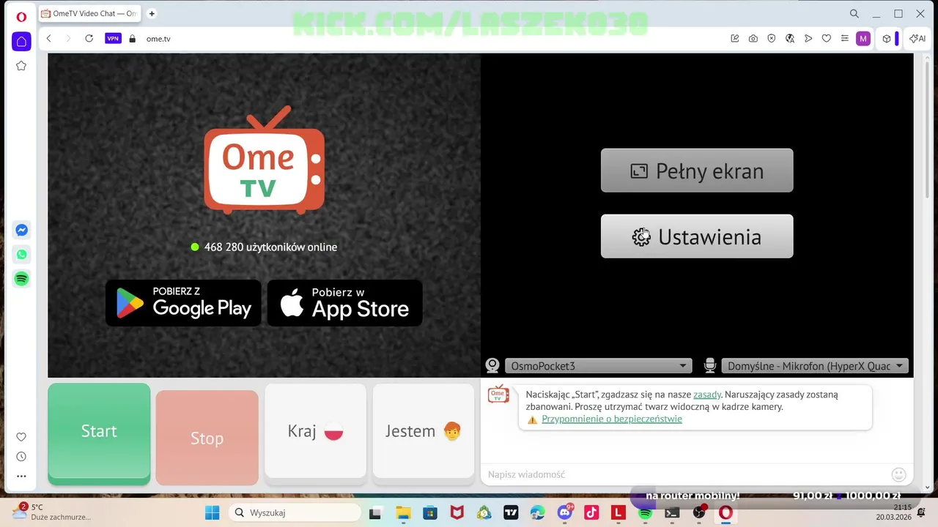Open ad blocker shield icon
The image size is (938, 527).
pos(772,39)
